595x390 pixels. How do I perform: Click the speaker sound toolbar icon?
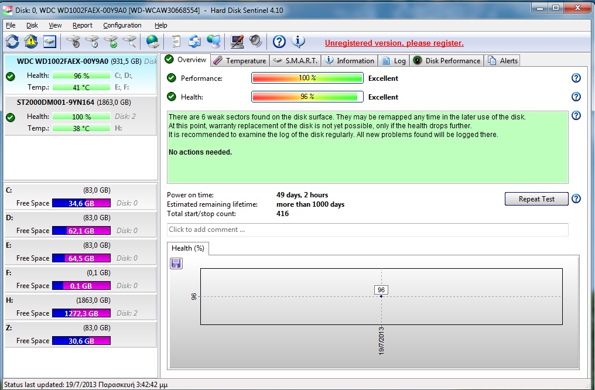(255, 42)
